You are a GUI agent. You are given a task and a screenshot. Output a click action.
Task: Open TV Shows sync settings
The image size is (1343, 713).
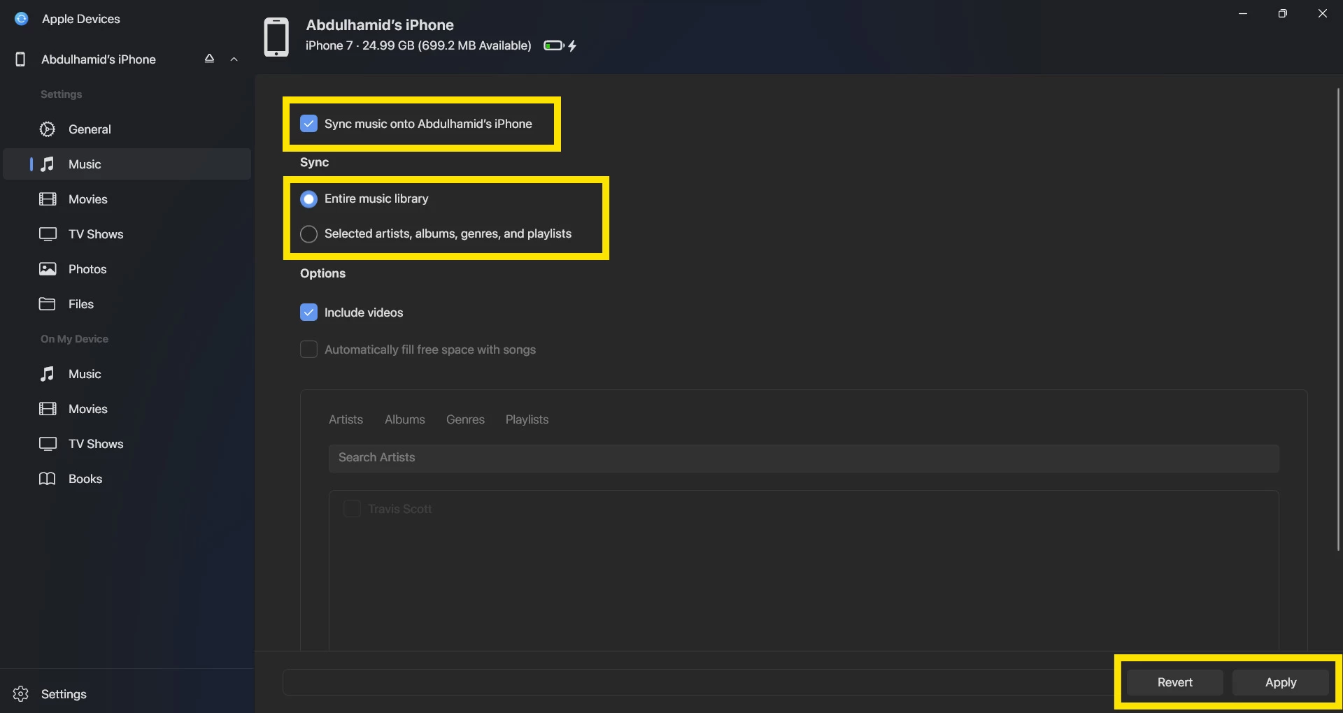tap(127, 234)
